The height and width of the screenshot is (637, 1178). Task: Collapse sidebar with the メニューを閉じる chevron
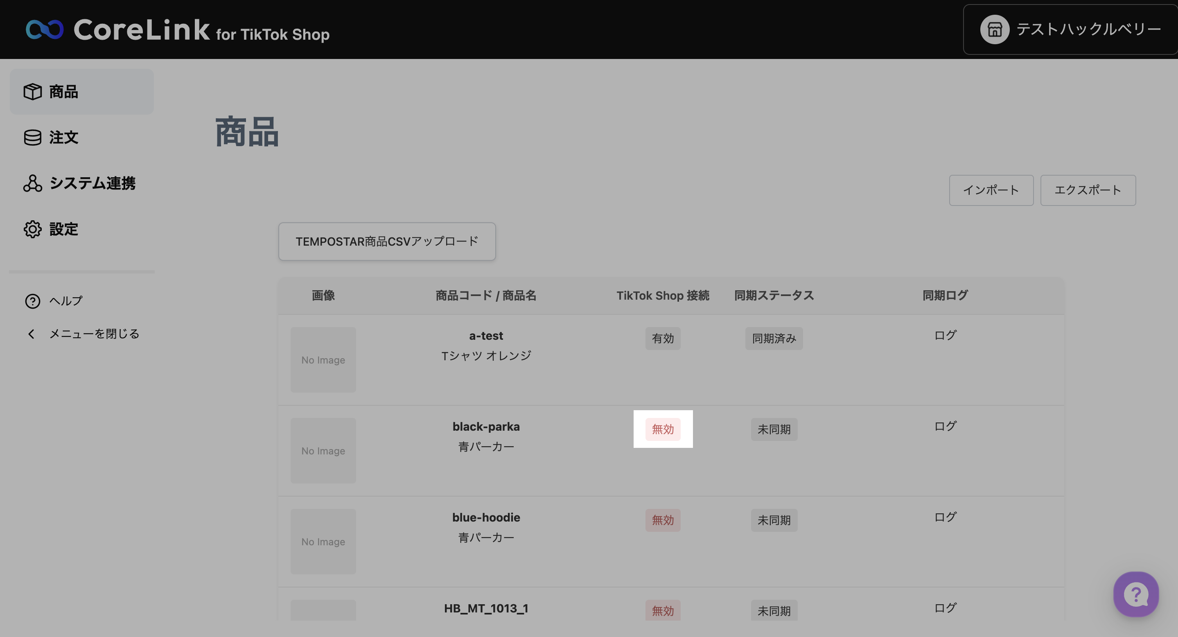tap(31, 334)
